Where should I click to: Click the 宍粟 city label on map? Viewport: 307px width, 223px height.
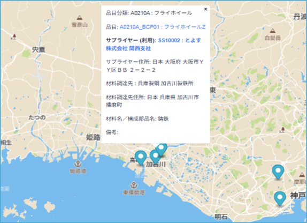[x=39, y=50]
